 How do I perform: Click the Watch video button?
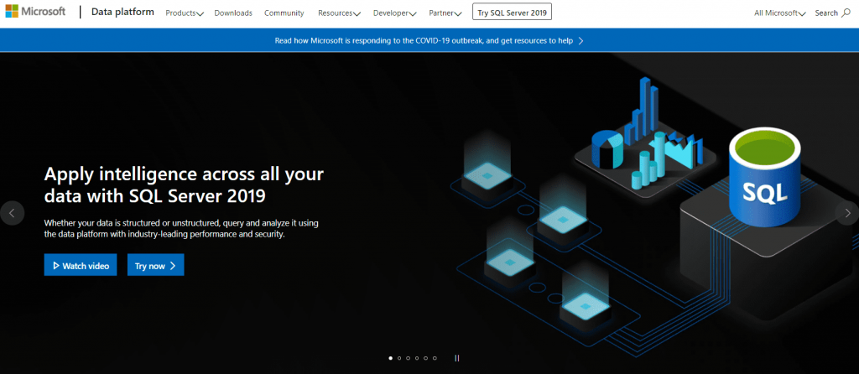coord(81,266)
